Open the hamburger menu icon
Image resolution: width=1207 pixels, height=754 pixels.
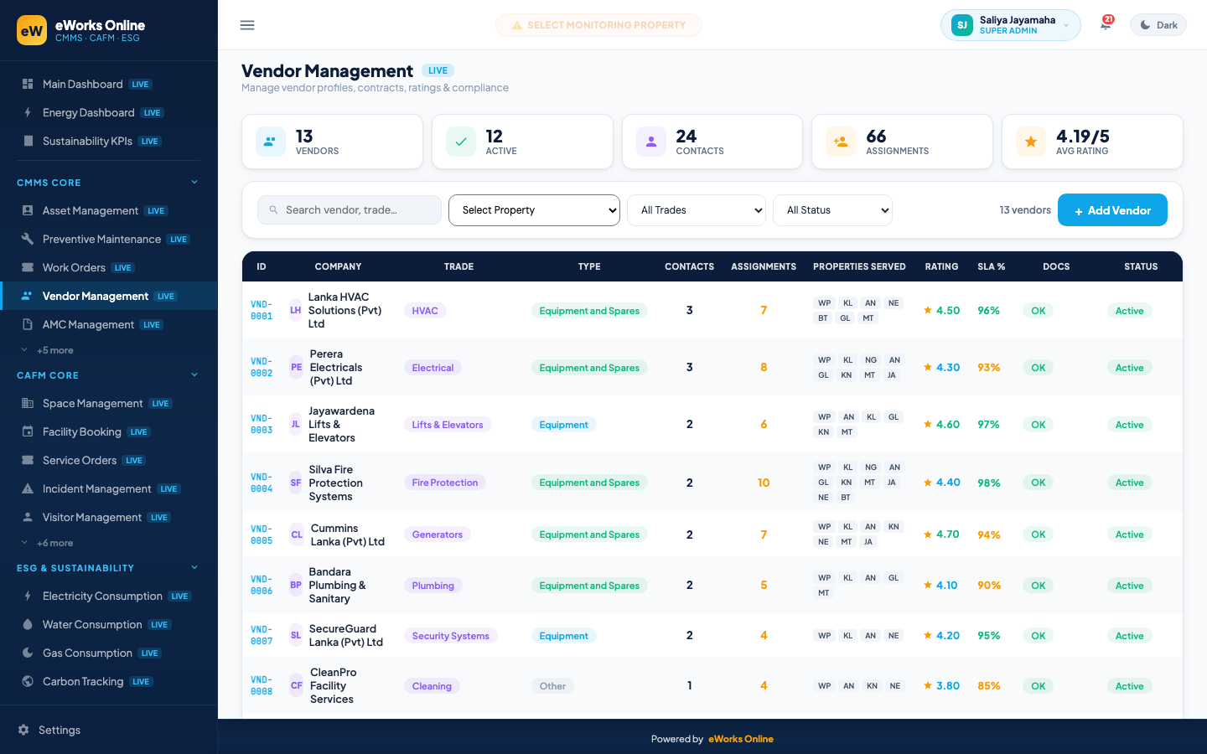[247, 25]
